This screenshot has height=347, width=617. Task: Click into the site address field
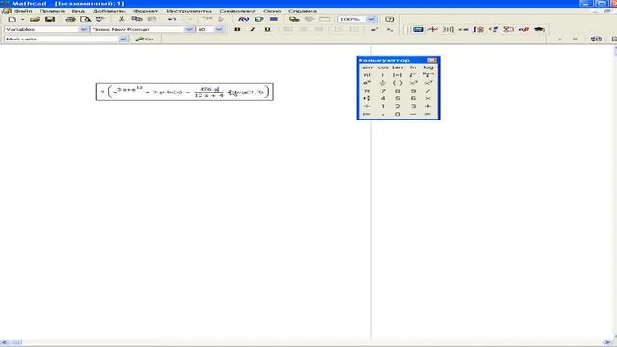62,39
